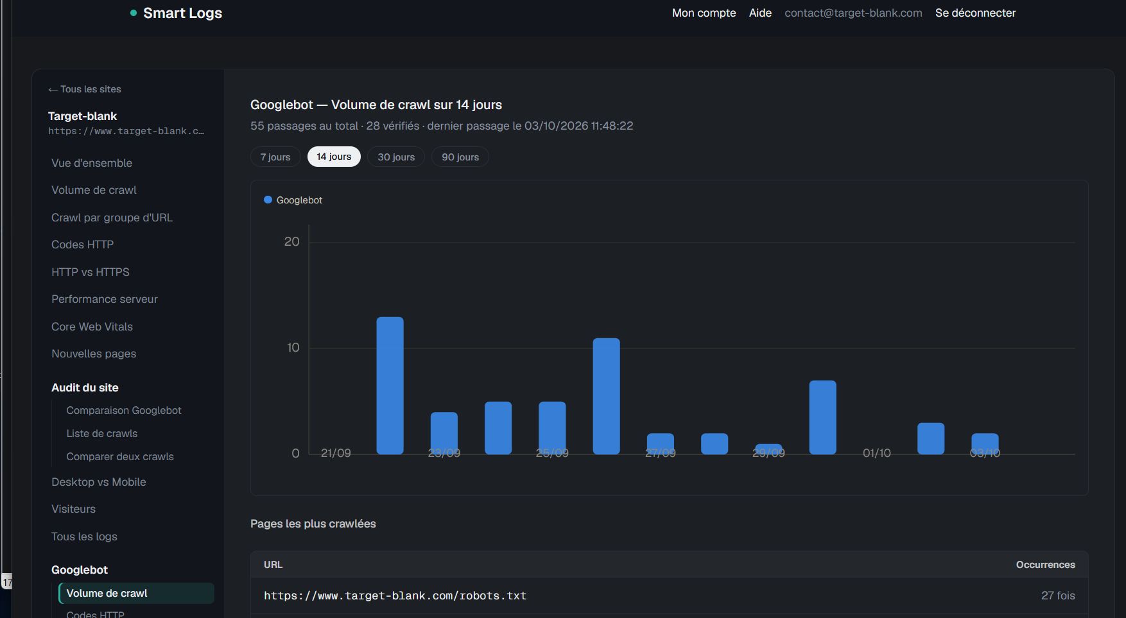Click contact@target-blank.com email text
The width and height of the screenshot is (1126, 618).
coord(853,13)
